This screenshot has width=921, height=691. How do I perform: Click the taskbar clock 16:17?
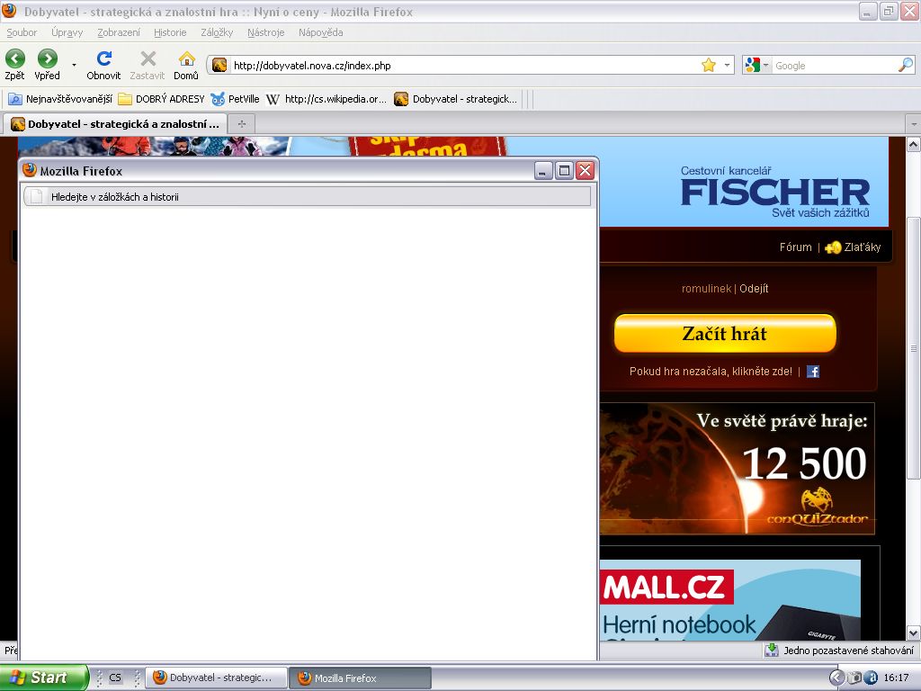(896, 678)
